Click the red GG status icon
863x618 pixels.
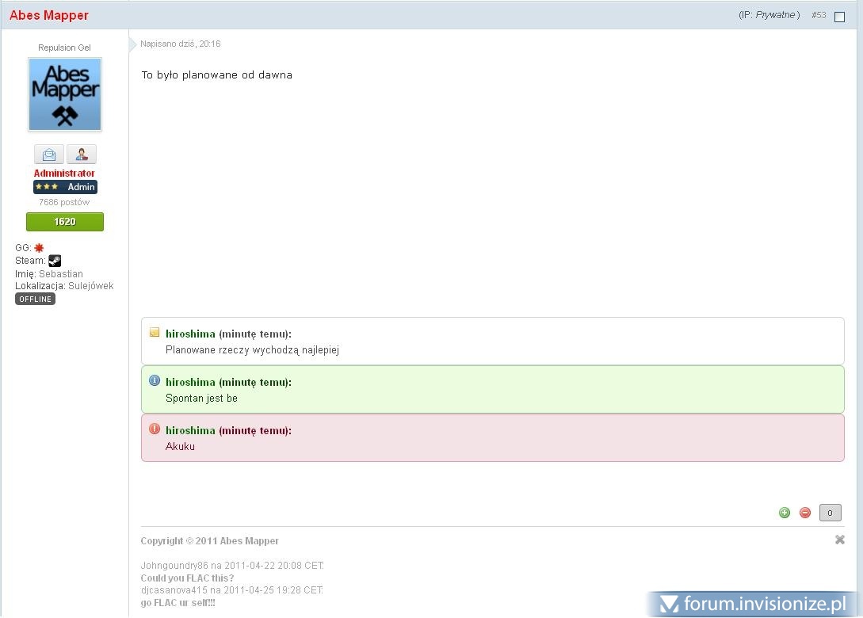point(39,248)
